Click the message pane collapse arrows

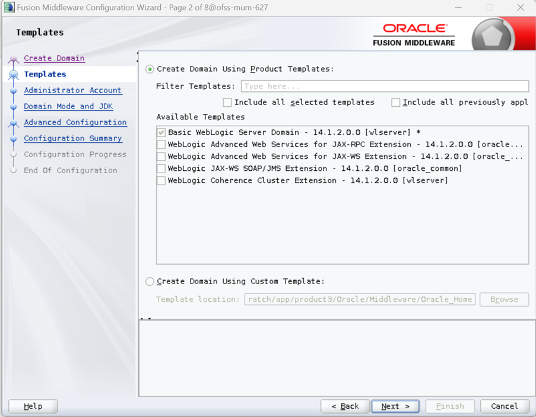145,319
